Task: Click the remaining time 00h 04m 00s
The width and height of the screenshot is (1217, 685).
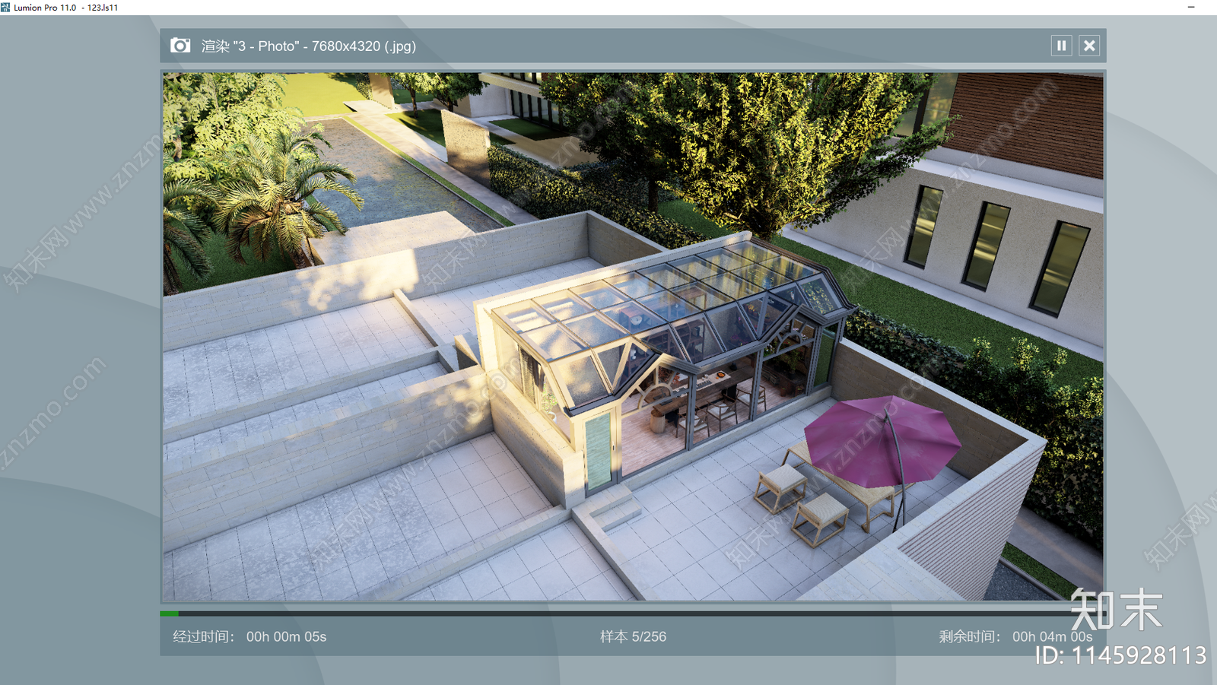Action: 1052,637
